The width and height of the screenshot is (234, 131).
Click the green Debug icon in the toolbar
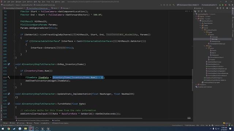tap(223, 5)
